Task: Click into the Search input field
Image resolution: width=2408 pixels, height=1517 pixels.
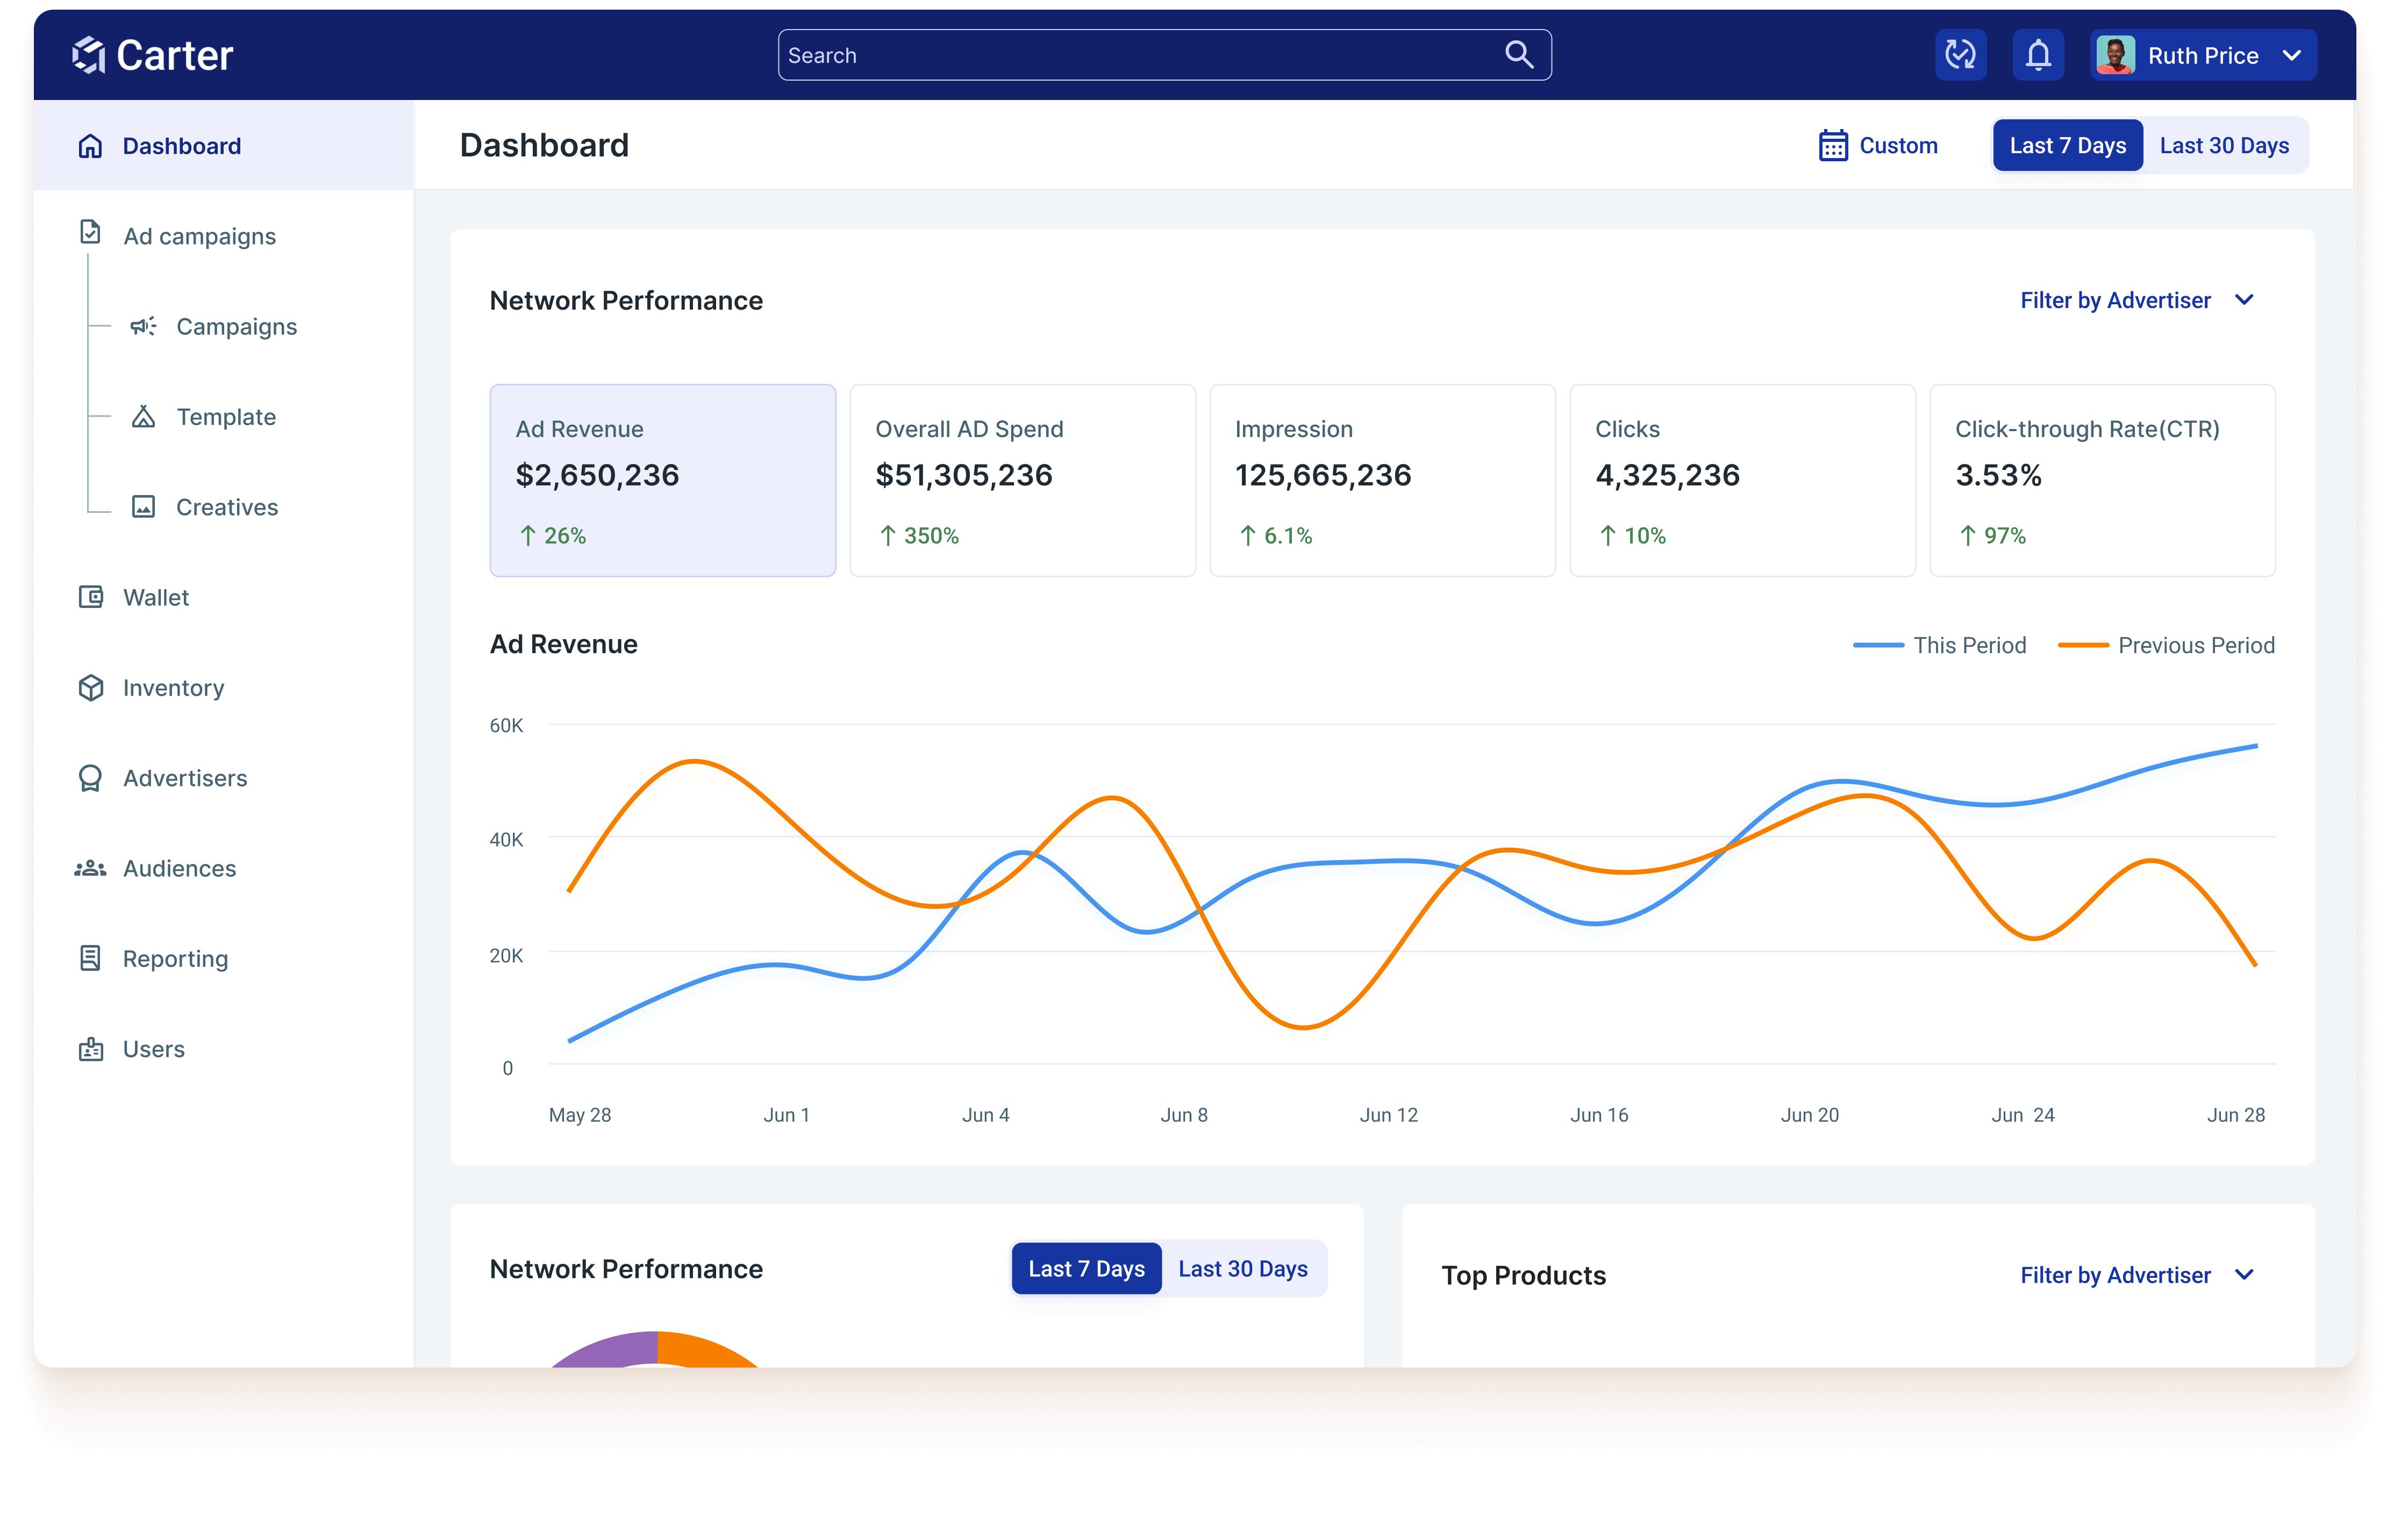Action: pos(1130,55)
